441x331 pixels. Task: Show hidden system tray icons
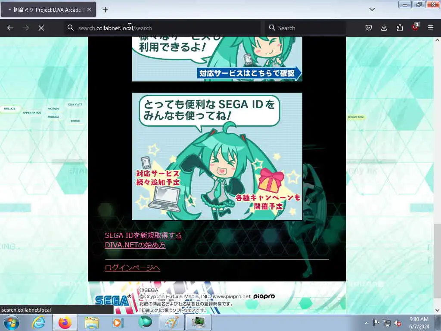tap(366, 323)
